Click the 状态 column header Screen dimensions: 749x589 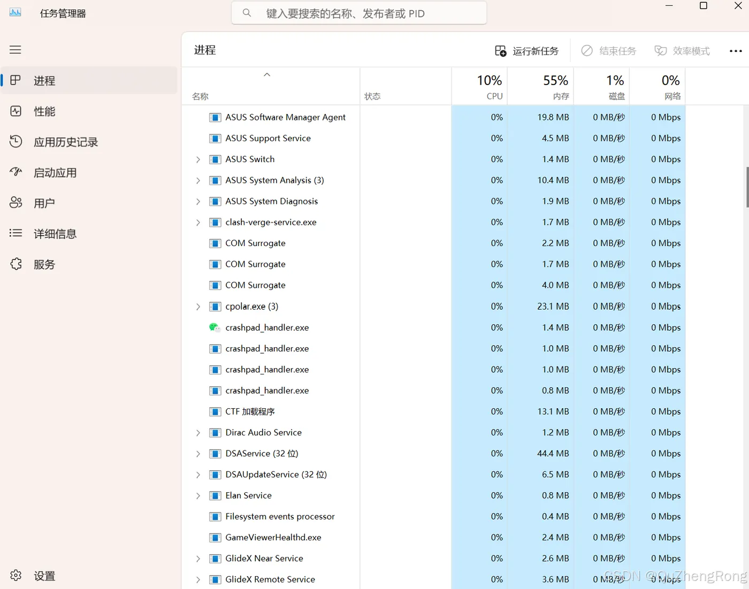[x=406, y=86]
